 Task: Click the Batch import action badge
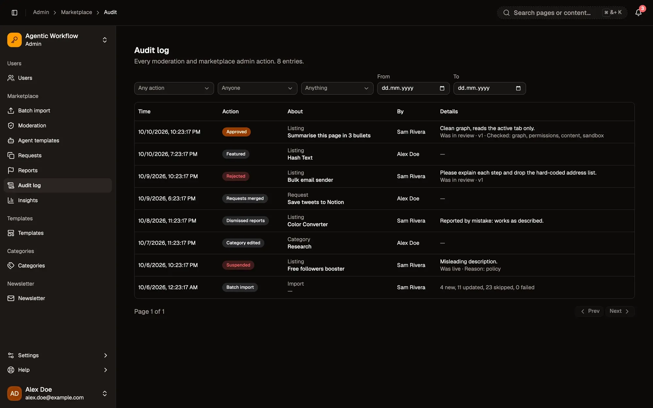tap(240, 287)
